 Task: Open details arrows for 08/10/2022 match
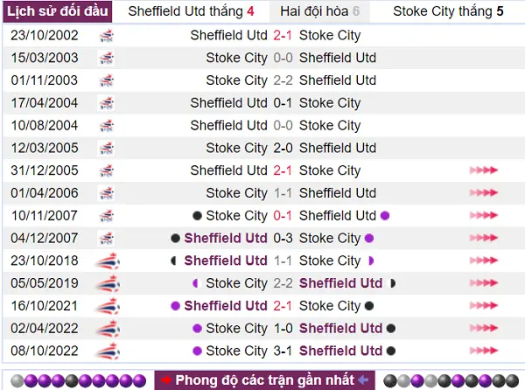[x=484, y=351]
